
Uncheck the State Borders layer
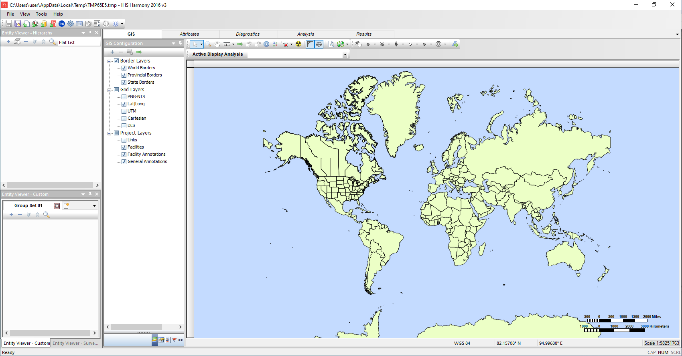(x=124, y=82)
